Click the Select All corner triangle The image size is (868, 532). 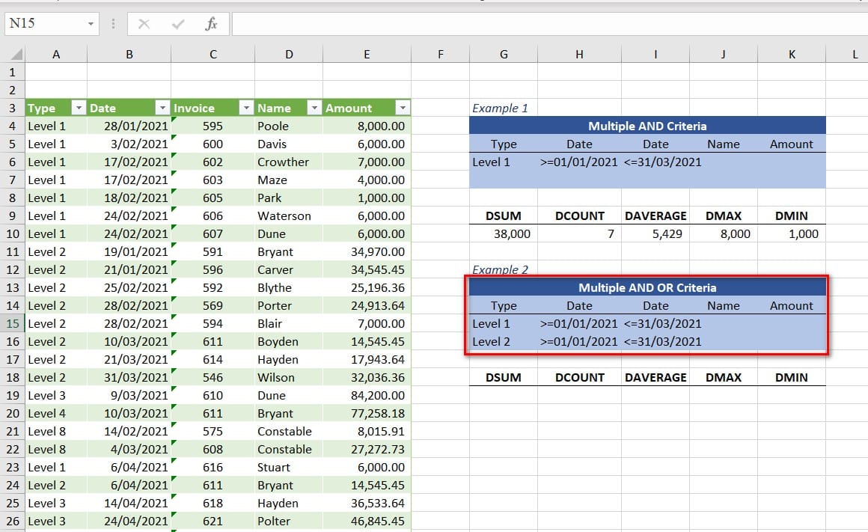(x=16, y=55)
